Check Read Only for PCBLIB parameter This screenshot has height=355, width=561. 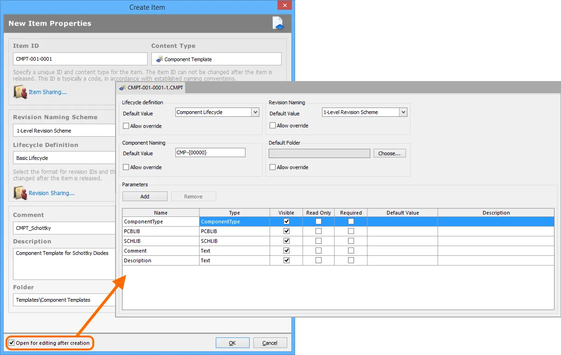pyautogui.click(x=318, y=231)
